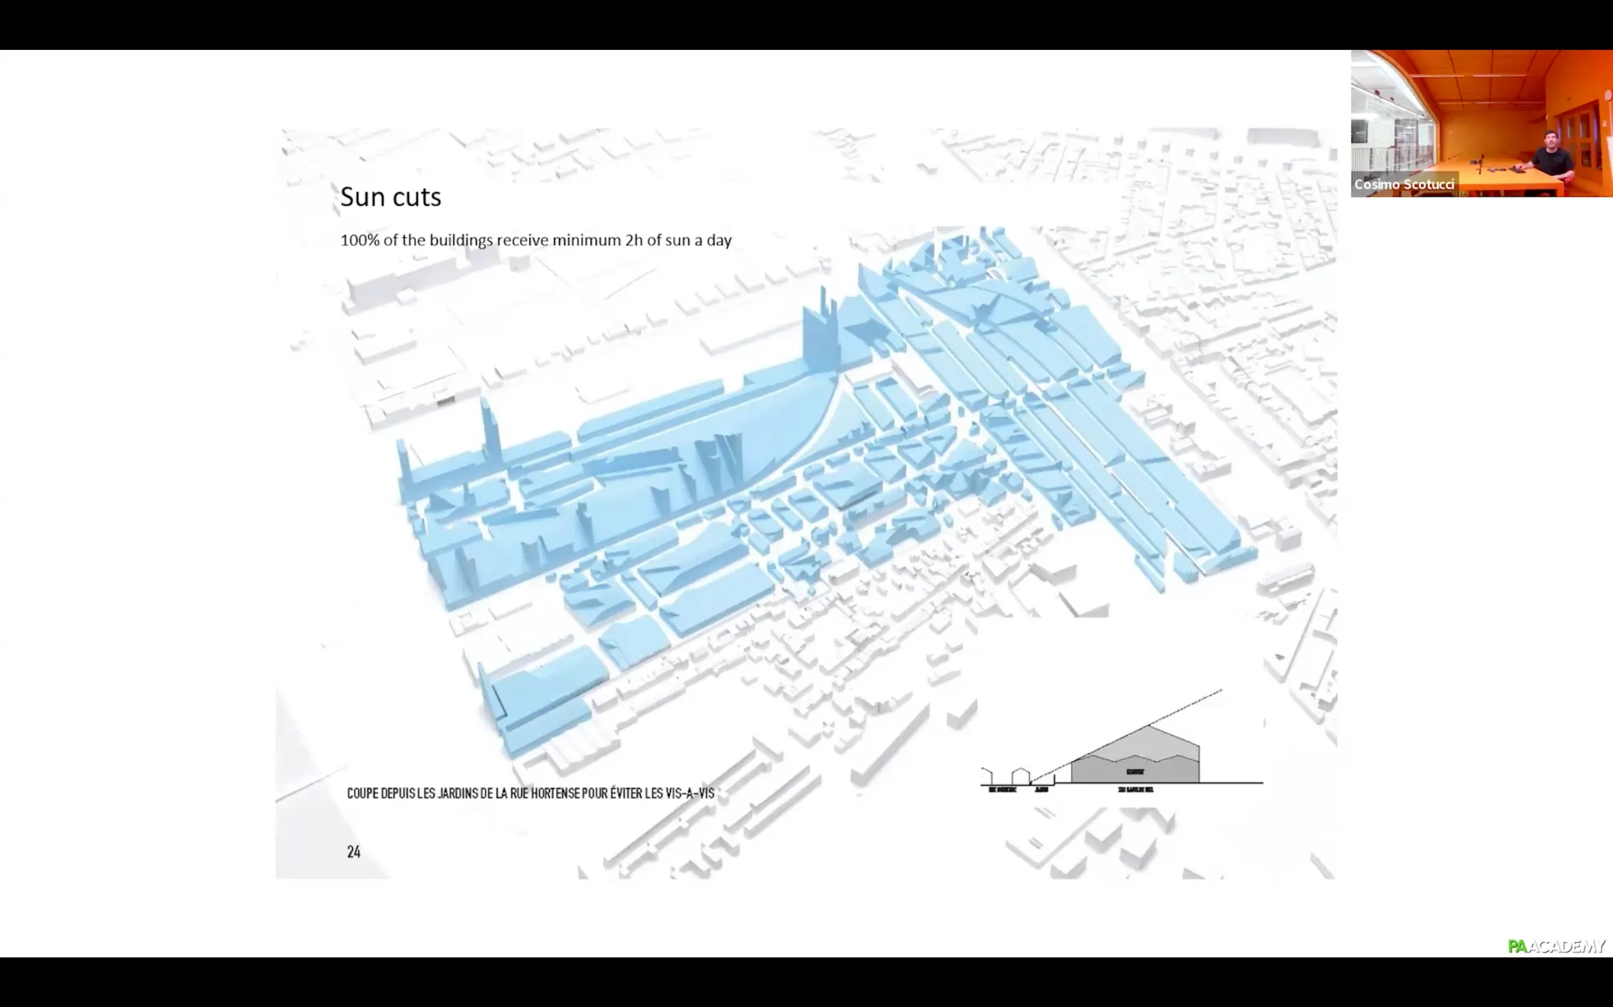The width and height of the screenshot is (1613, 1007).
Task: Click slide page number 24
Action: point(353,851)
